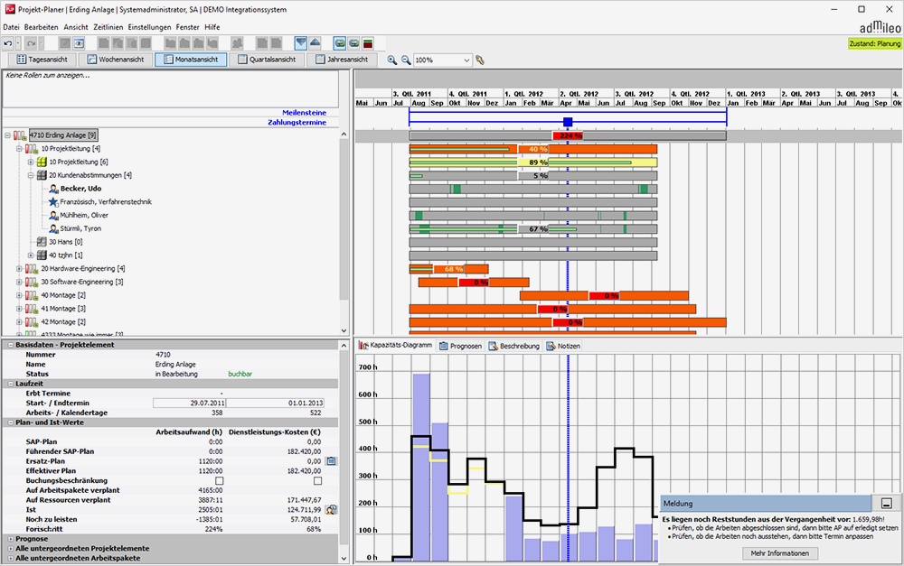The image size is (904, 566).
Task: Click the red-green stacked icon at toolbar end
Action: tap(367, 42)
